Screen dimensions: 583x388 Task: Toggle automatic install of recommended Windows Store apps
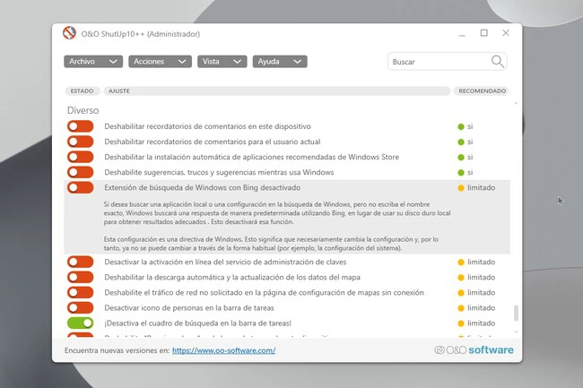pyautogui.click(x=81, y=157)
